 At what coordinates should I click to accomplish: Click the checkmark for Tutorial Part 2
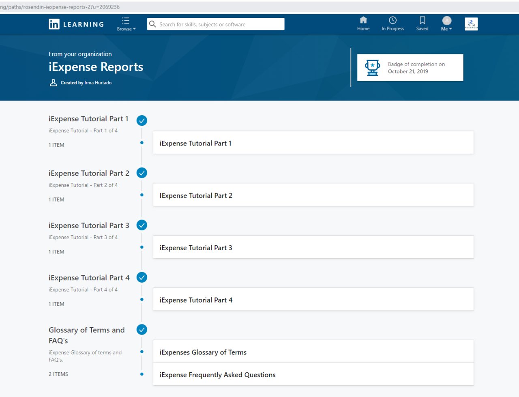point(142,173)
